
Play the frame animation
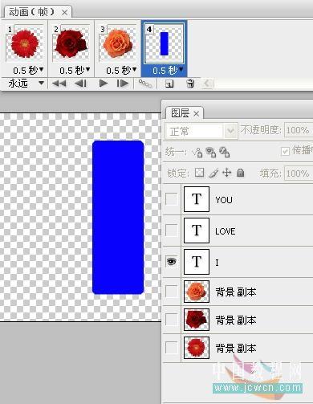104,84
